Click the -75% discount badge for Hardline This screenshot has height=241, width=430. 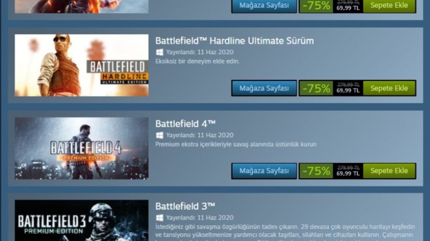[x=316, y=88]
